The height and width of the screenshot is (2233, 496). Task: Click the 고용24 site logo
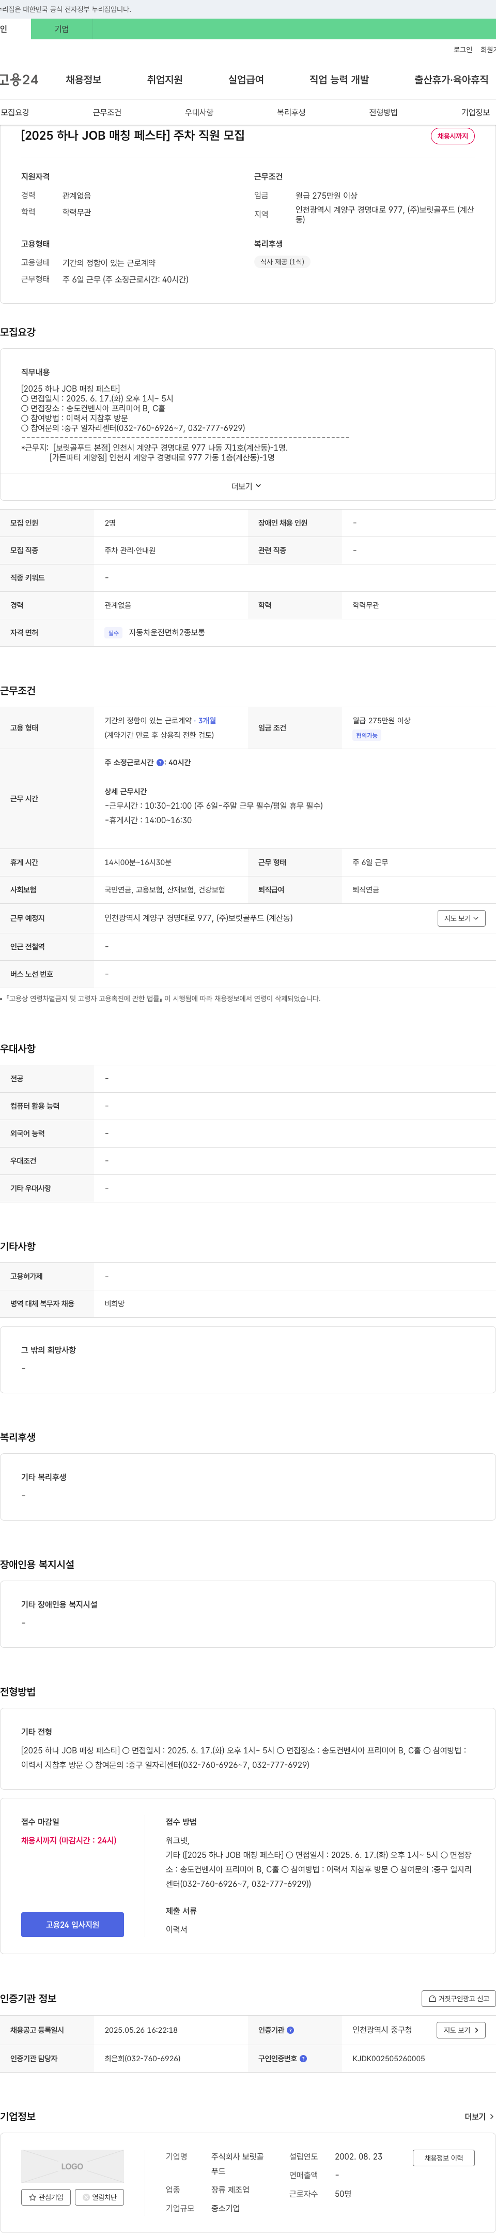click(x=19, y=80)
